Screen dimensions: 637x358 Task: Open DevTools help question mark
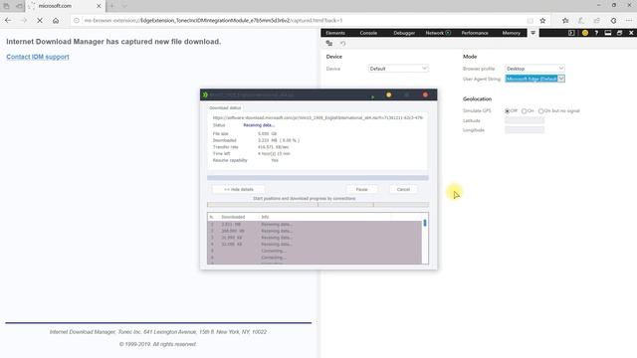pos(596,33)
